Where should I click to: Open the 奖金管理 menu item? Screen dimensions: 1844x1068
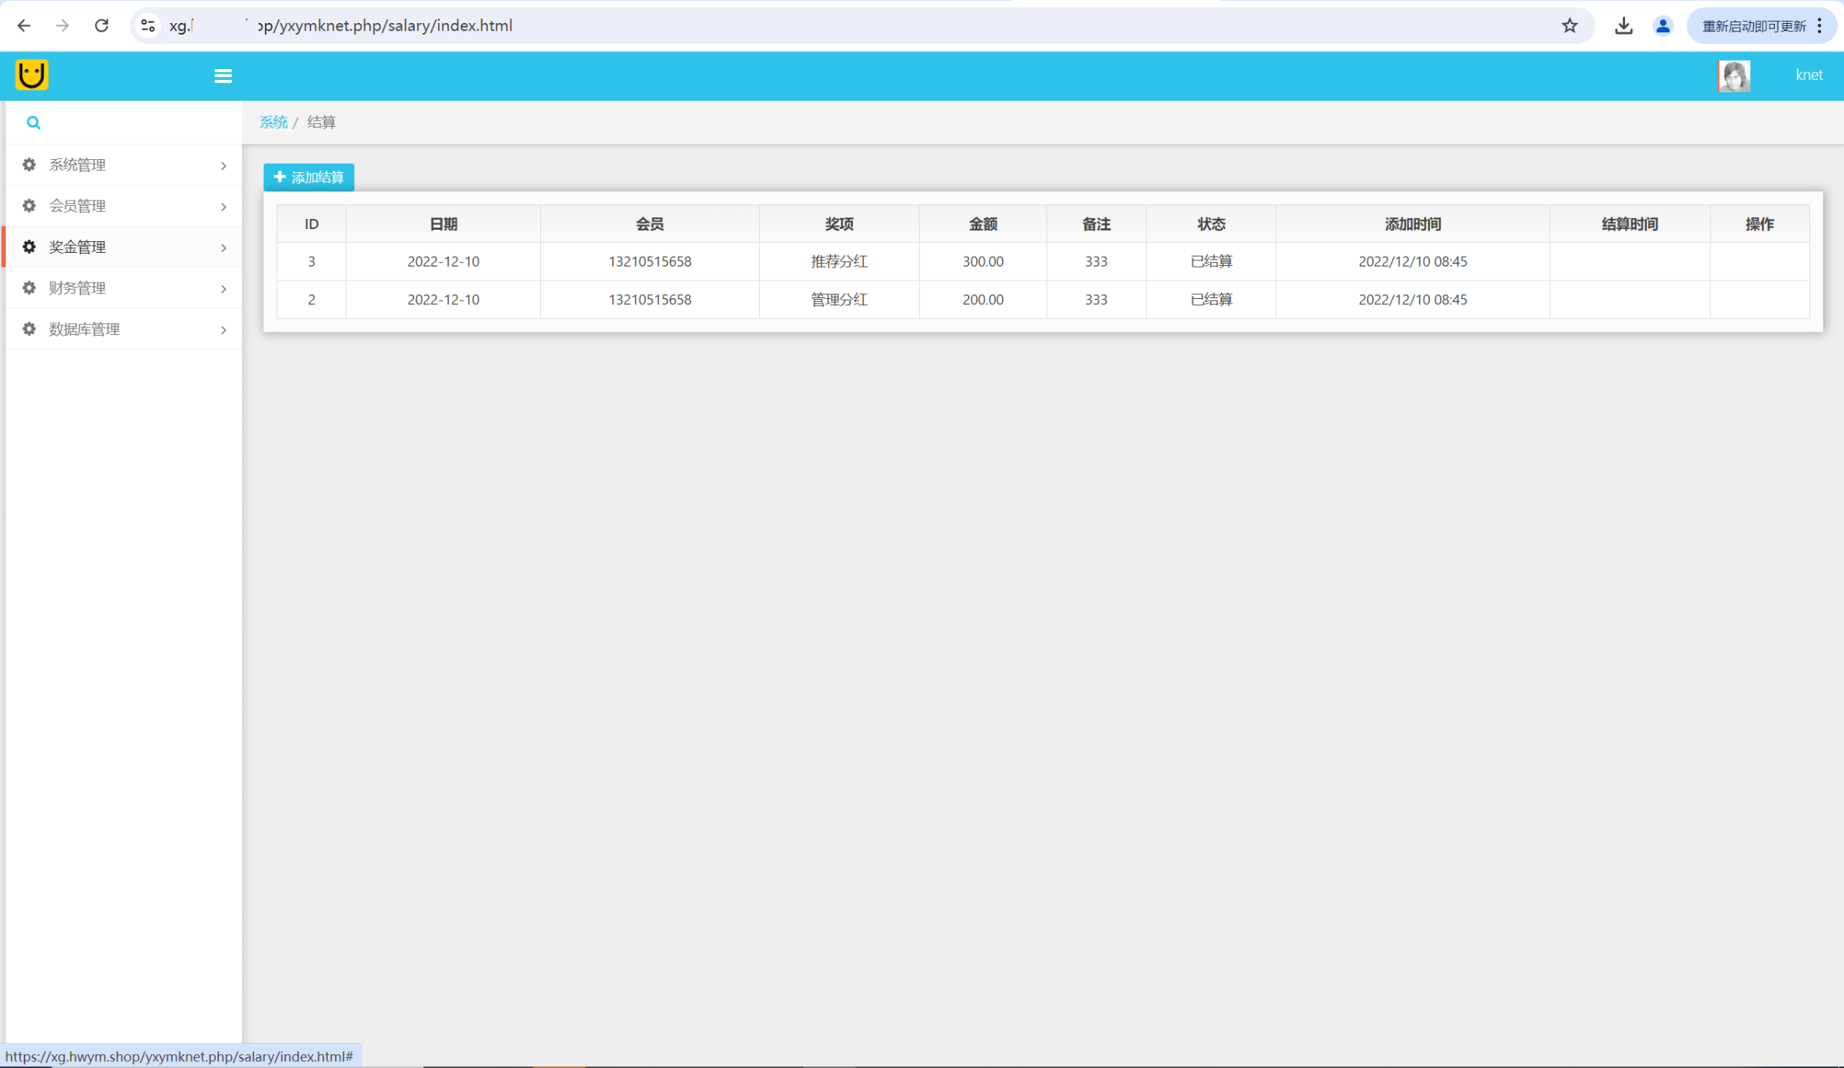point(77,247)
